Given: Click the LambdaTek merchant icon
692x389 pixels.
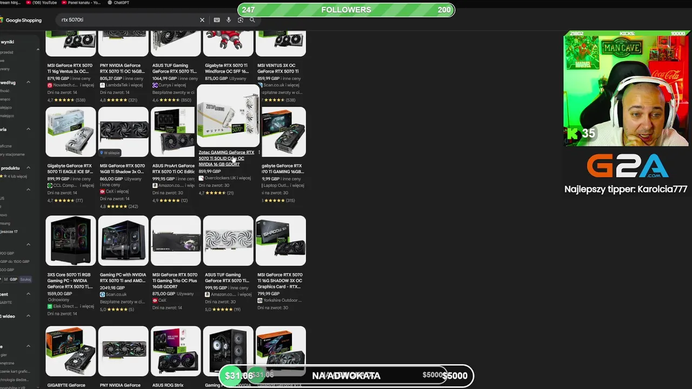Looking at the screenshot, I should tap(102, 85).
